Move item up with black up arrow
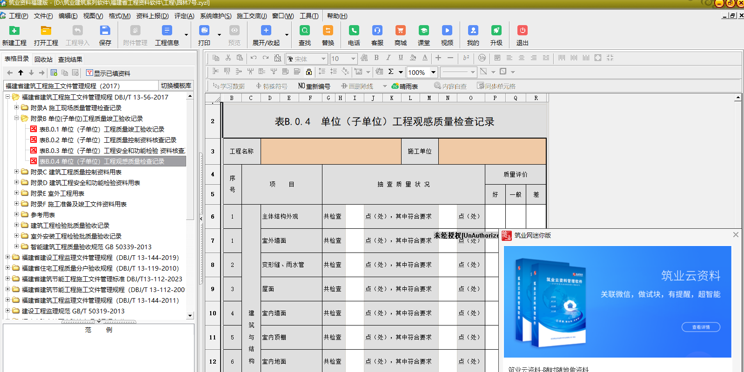Screen dimensions: 744x372 coord(20,73)
